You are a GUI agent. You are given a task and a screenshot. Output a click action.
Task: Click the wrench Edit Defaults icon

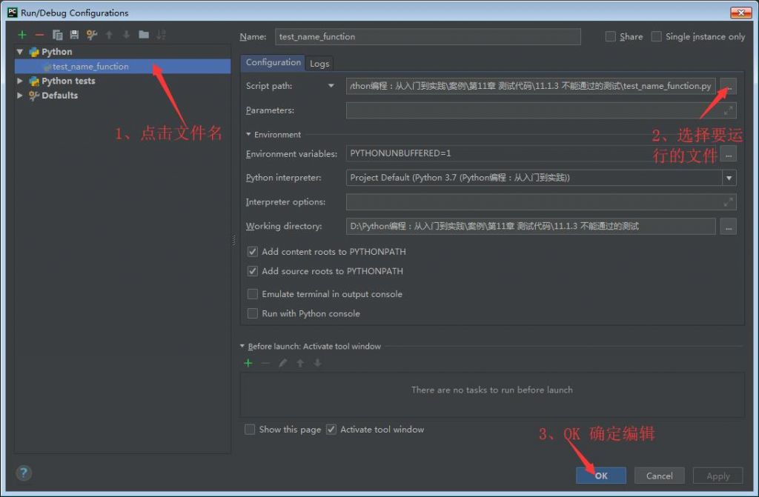[x=92, y=35]
